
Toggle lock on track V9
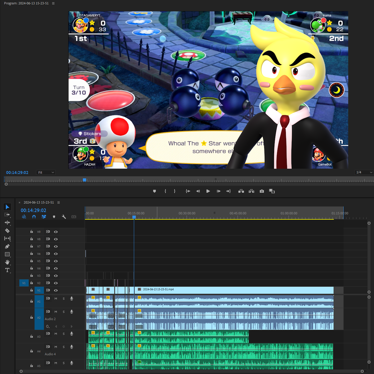(x=32, y=232)
